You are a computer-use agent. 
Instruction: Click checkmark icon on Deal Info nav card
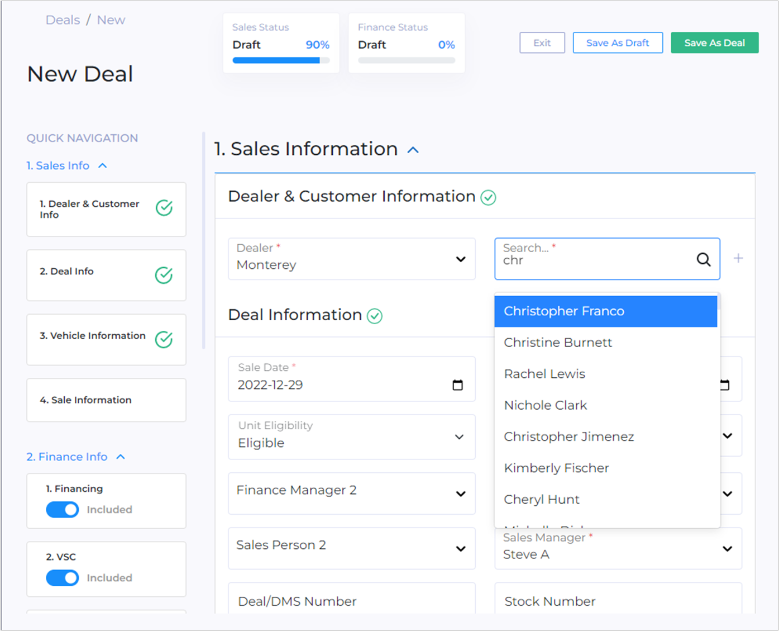(164, 275)
